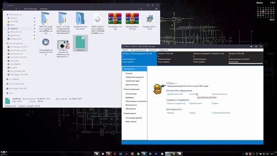Image resolution: width=277 pixels, height=156 pixels.
Task: Show hidden tray icons chevron
Action: (243, 154)
